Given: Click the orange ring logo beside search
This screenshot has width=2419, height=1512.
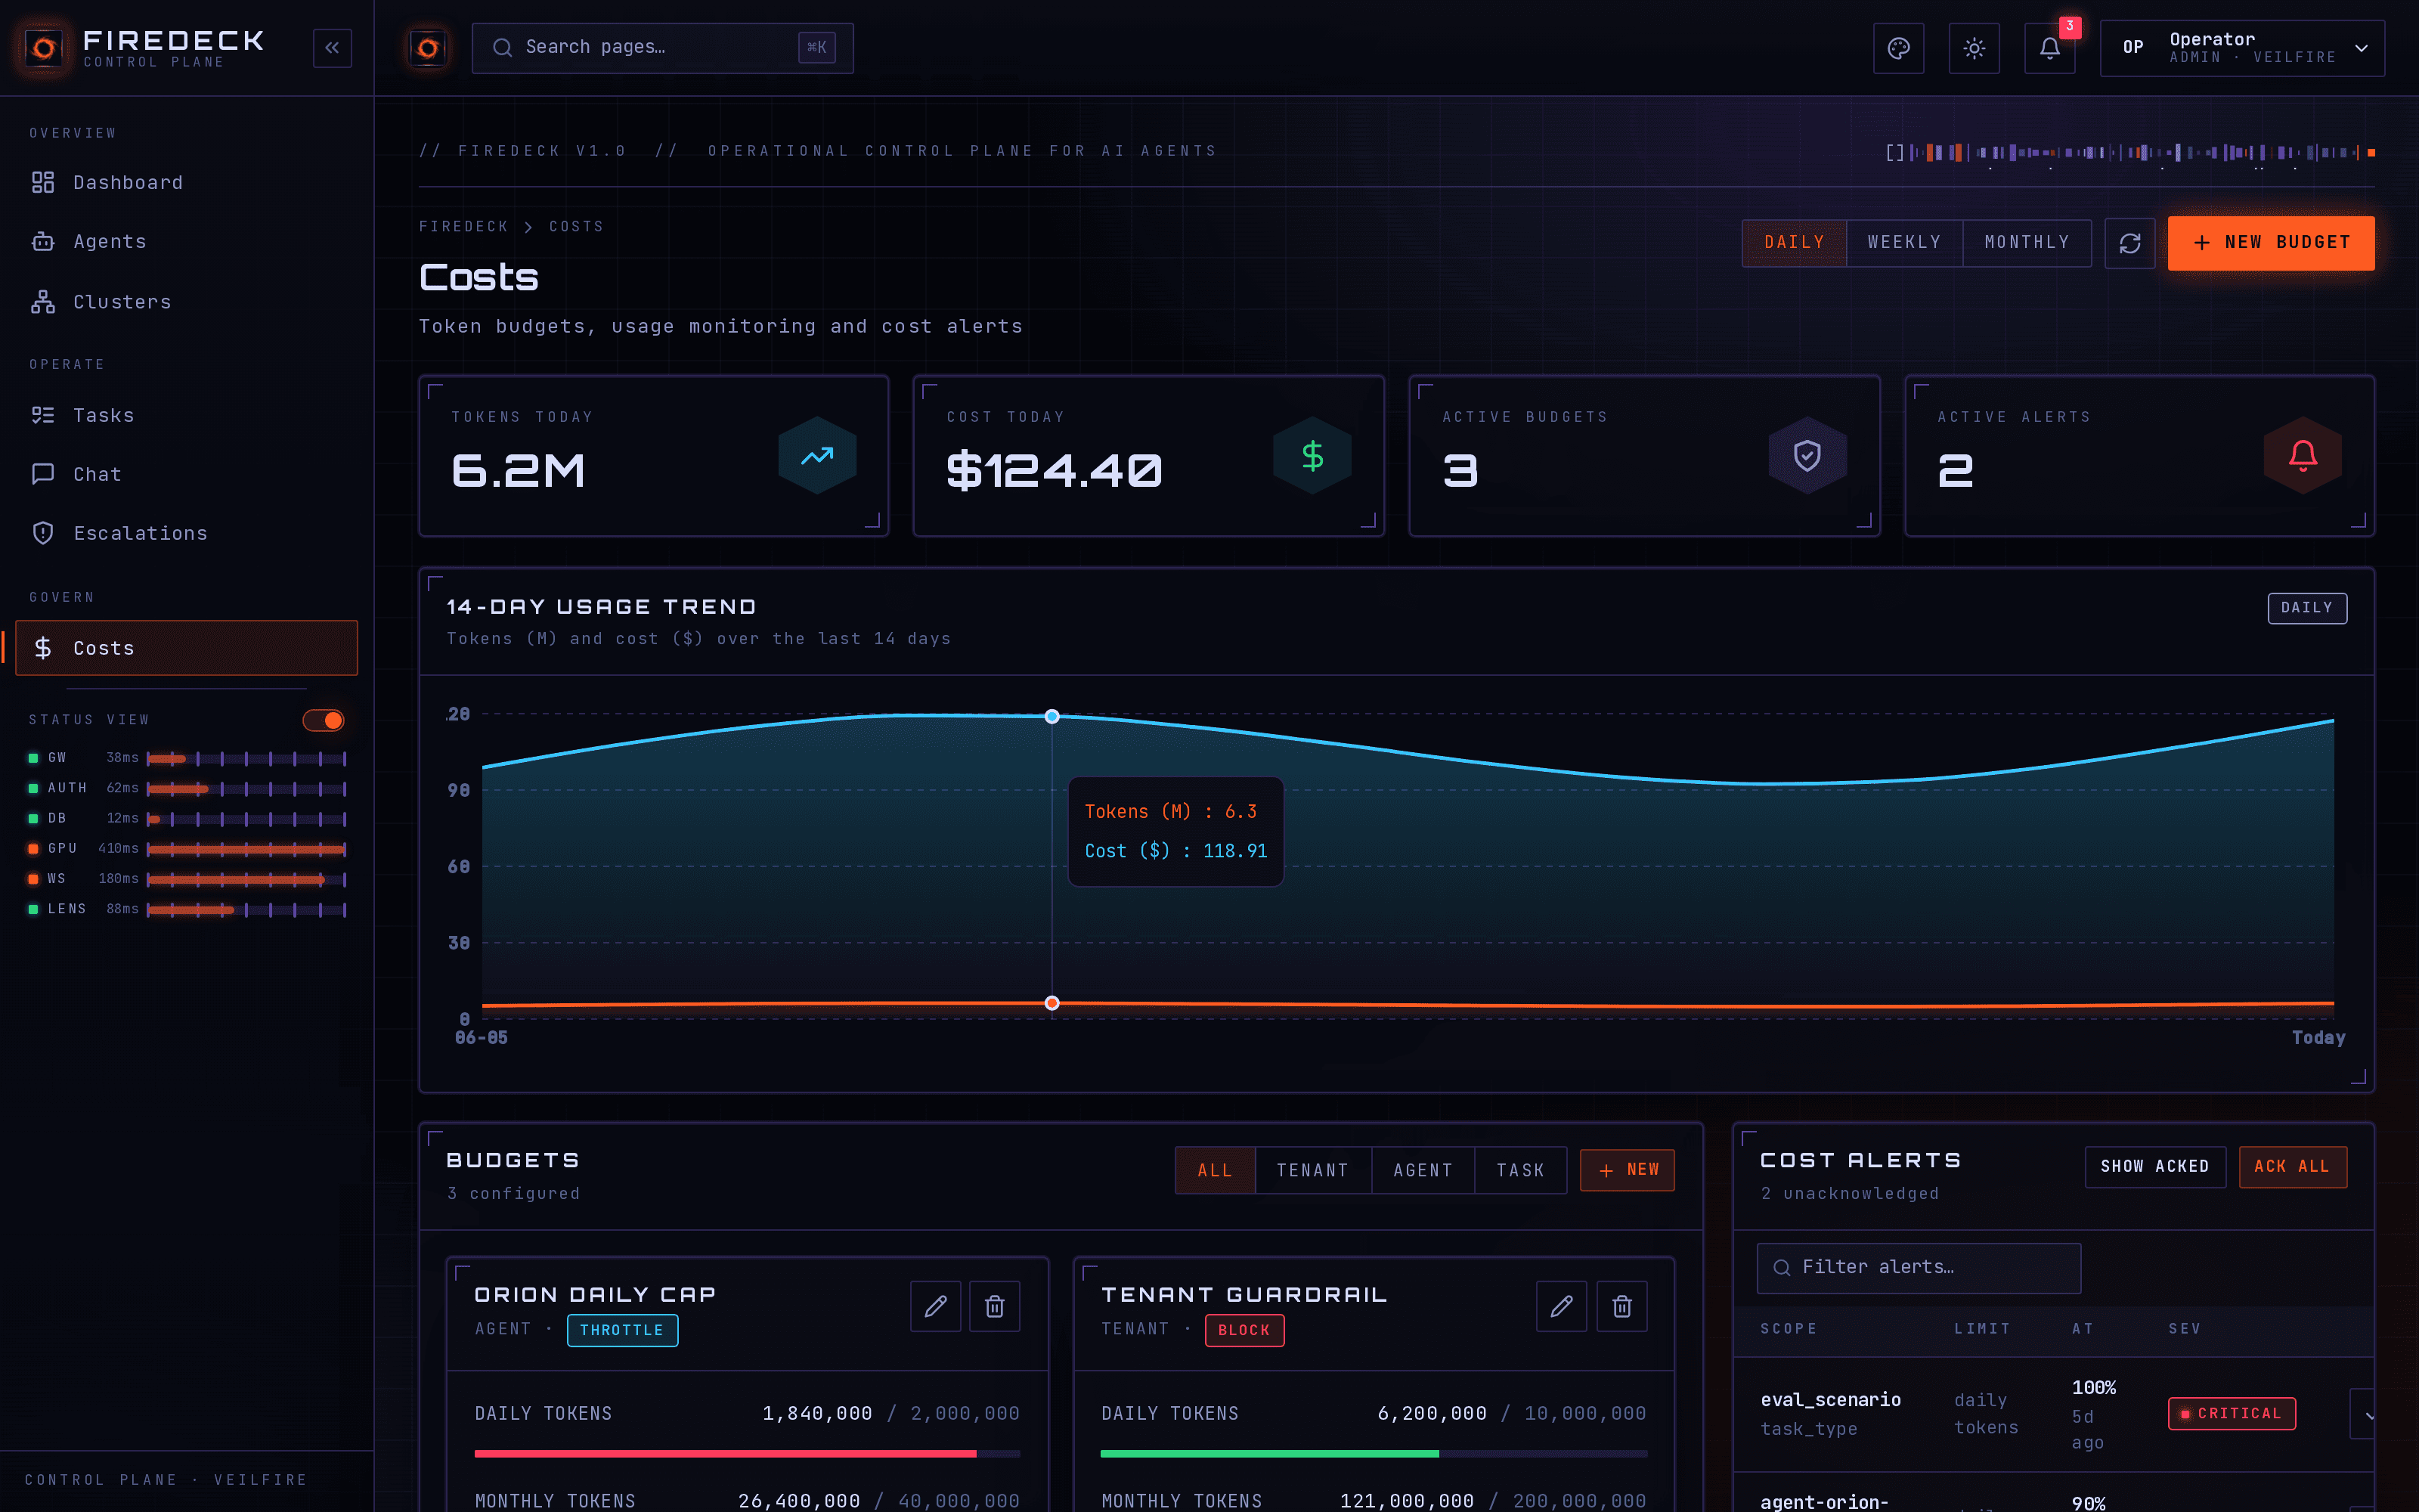Looking at the screenshot, I should pyautogui.click(x=428, y=48).
